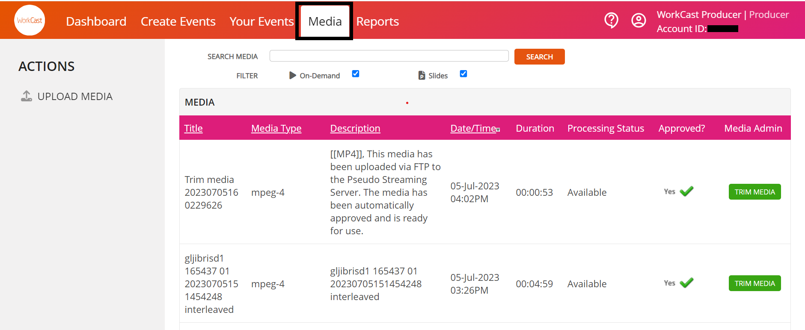Open the Create Events tab
This screenshot has width=805, height=330.
point(178,21)
